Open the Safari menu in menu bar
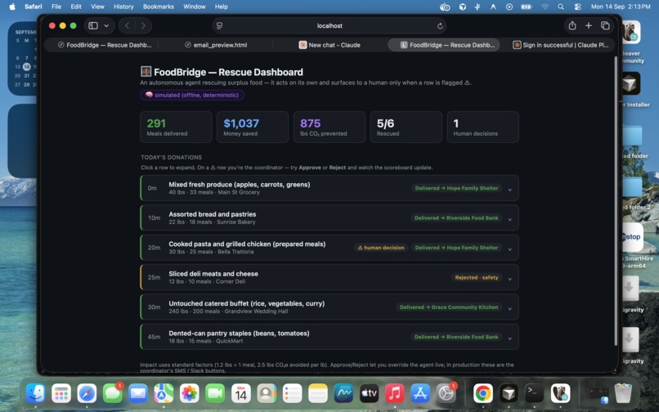 click(x=34, y=7)
